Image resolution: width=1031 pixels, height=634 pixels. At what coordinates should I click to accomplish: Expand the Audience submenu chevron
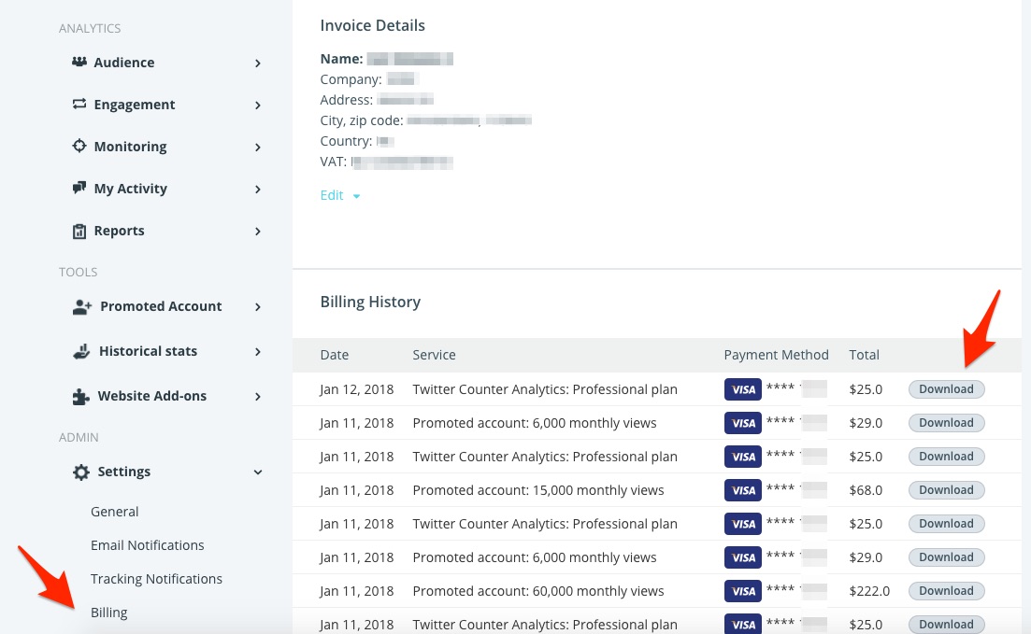point(258,63)
